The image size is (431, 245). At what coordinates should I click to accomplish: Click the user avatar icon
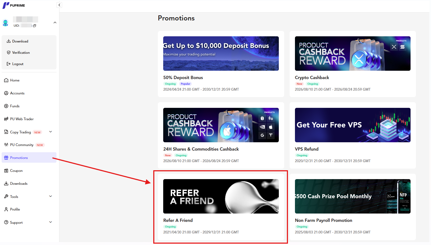click(x=5, y=23)
